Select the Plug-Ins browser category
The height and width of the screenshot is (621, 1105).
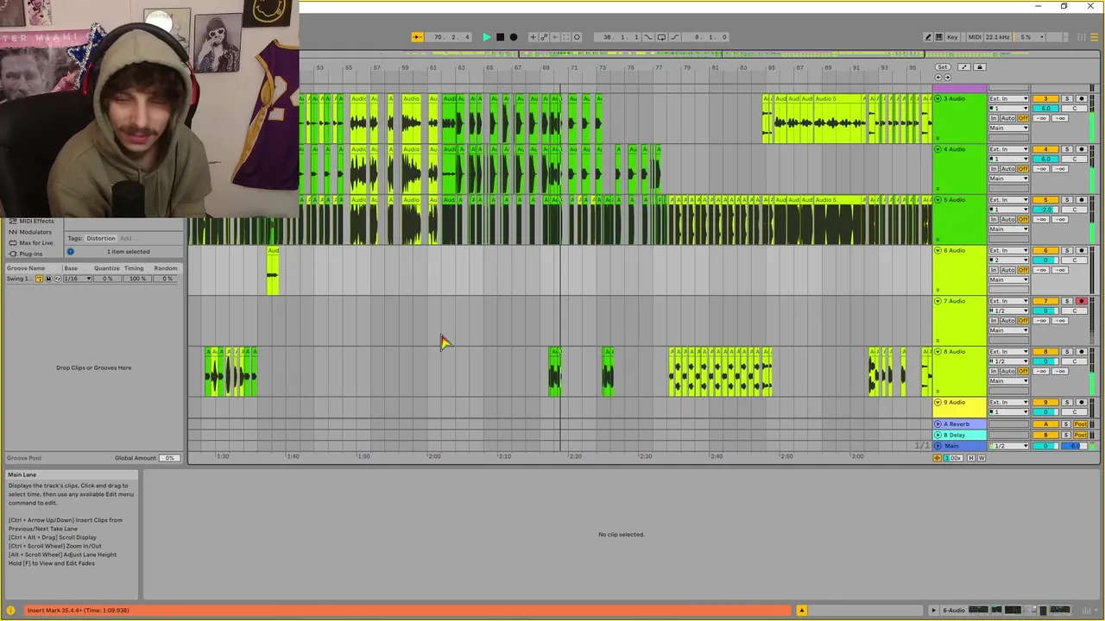point(30,254)
